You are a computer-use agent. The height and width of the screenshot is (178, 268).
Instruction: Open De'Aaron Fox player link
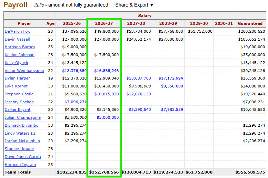pos(17,31)
